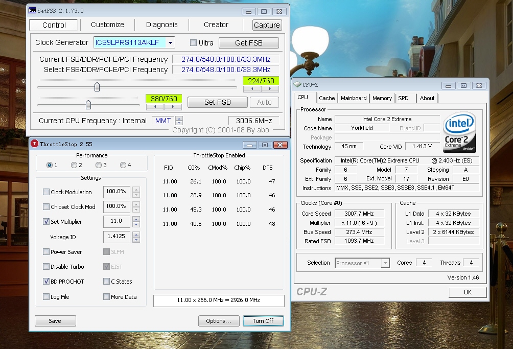This screenshot has width=513, height=349.
Task: Decrease the Voltage ID value
Action: pyautogui.click(x=136, y=240)
